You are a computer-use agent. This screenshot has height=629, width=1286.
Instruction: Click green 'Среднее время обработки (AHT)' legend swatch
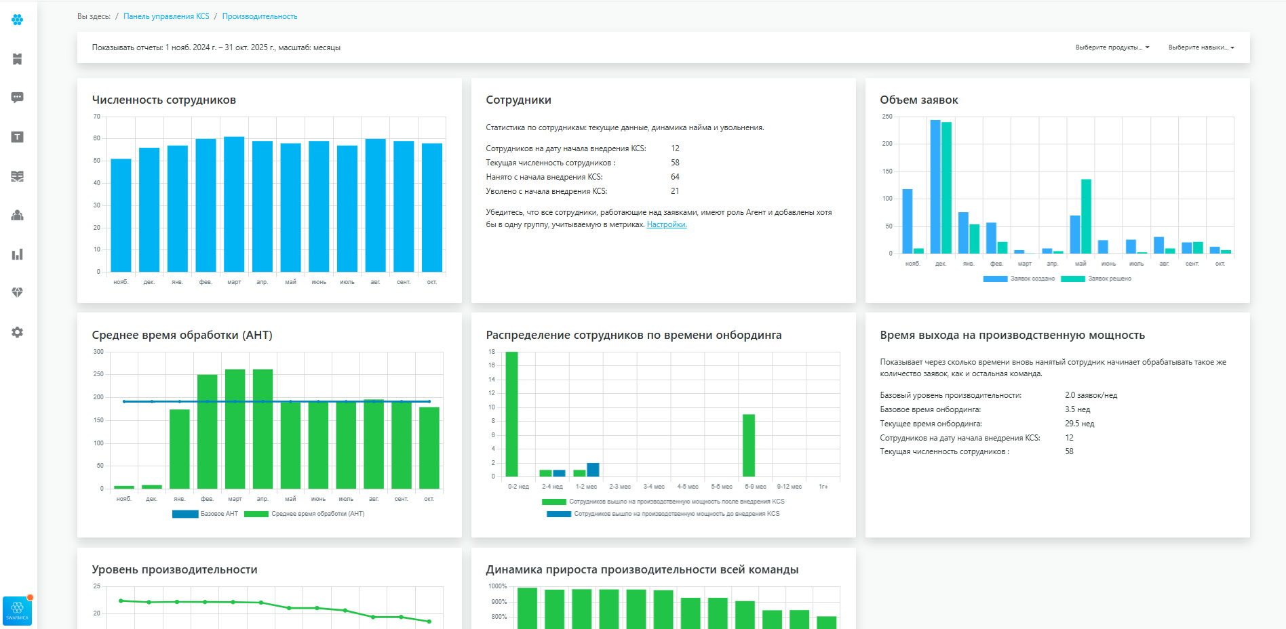click(x=256, y=514)
